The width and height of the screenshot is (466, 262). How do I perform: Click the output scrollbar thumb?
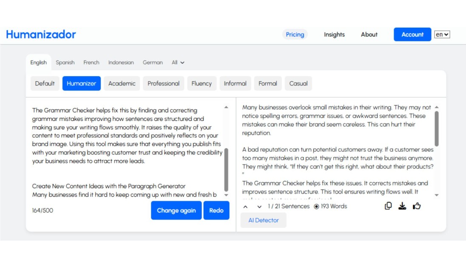coord(437,129)
